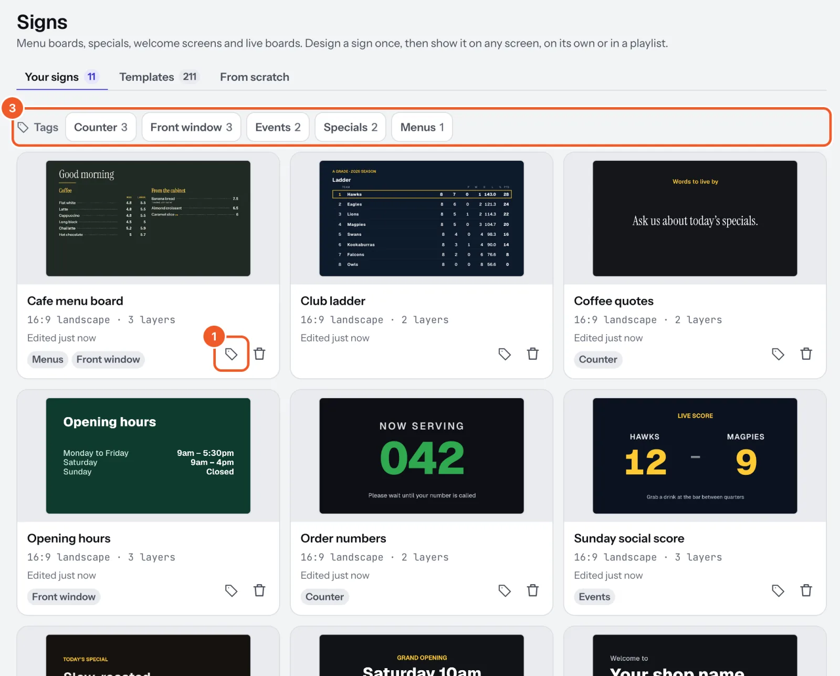
Task: Select the Opening hours sign preview
Action: [148, 456]
